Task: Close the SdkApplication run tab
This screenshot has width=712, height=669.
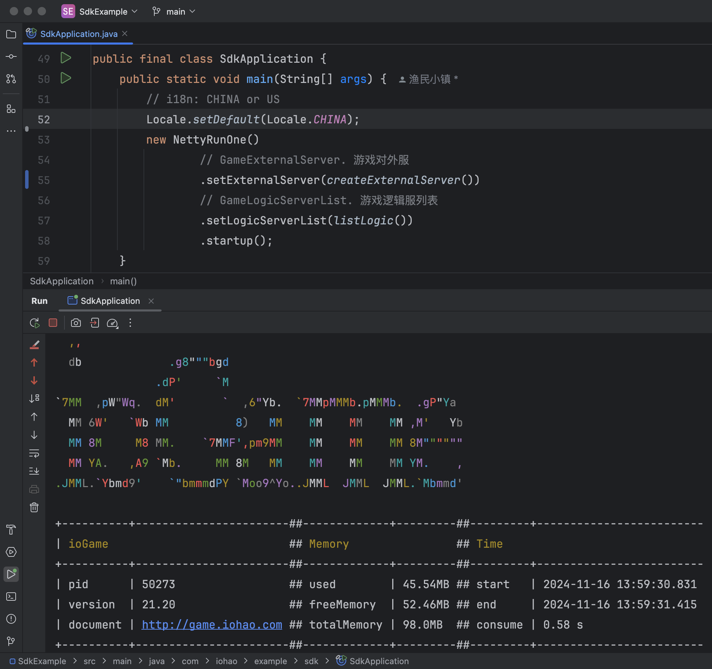Action: [151, 301]
